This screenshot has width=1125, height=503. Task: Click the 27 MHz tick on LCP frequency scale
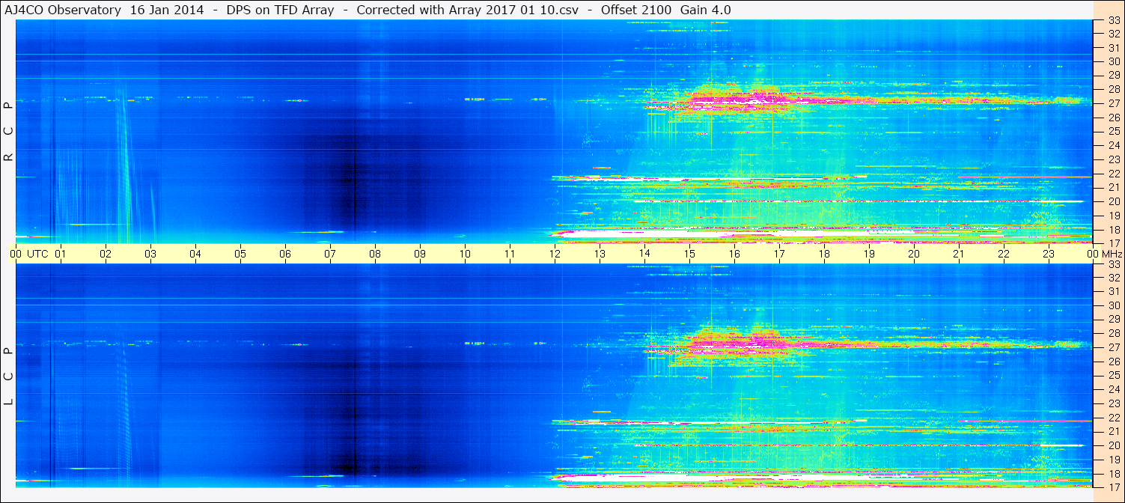coord(1113,347)
